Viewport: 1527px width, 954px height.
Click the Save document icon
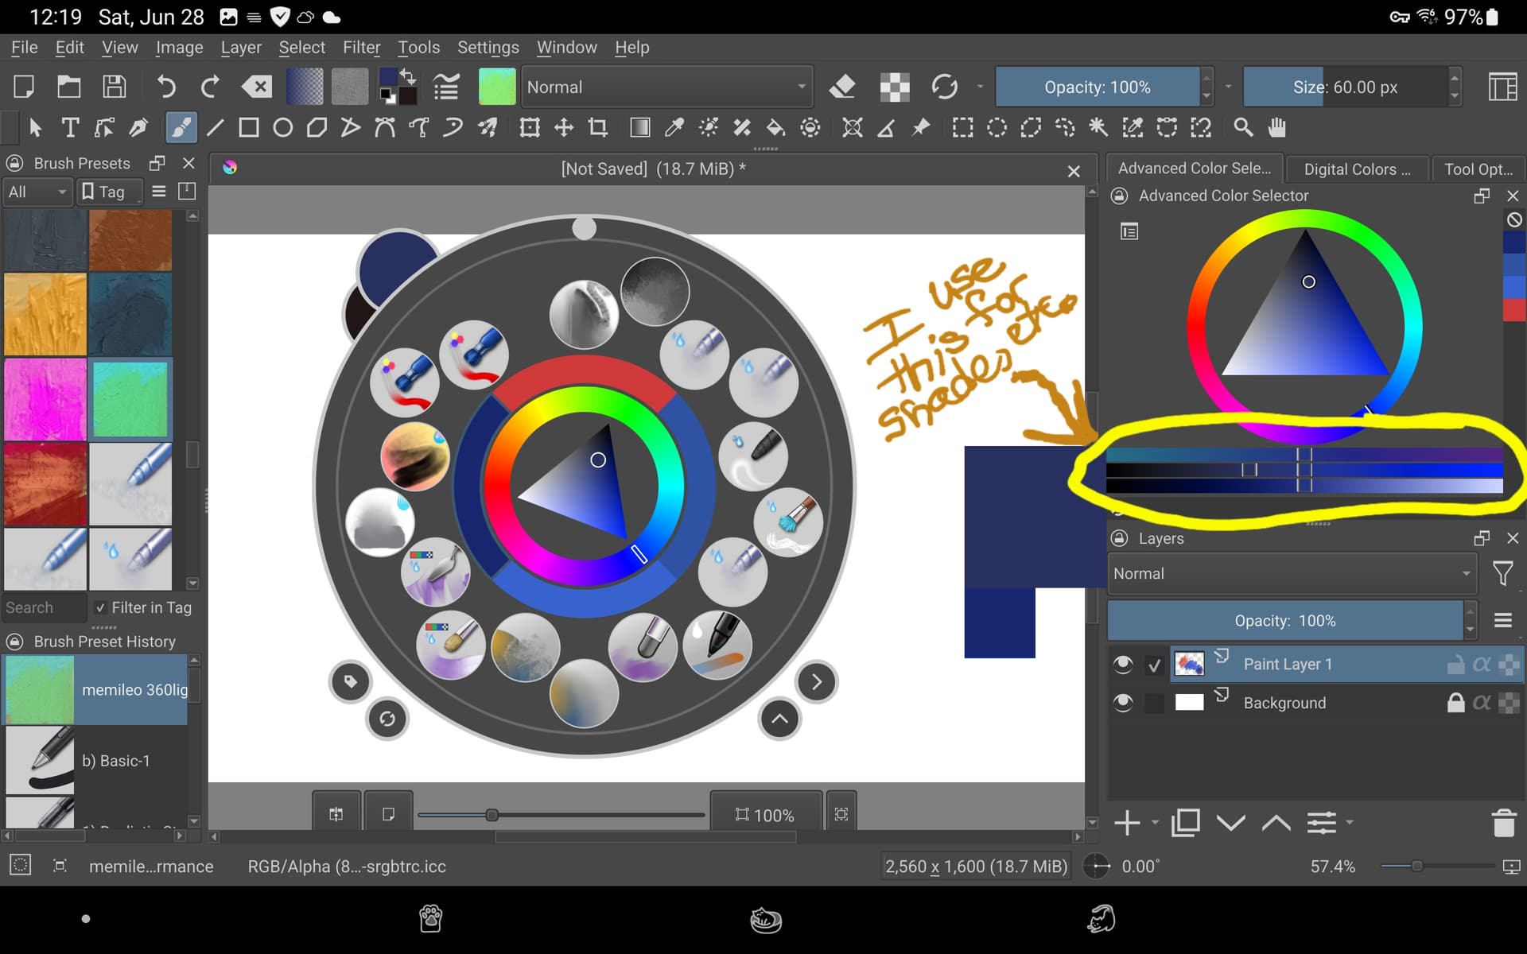[x=115, y=87]
